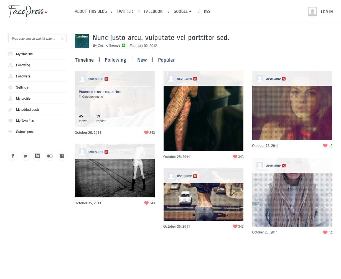Click the red X on the Praesent eros card
The image size is (341, 279).
click(106, 79)
